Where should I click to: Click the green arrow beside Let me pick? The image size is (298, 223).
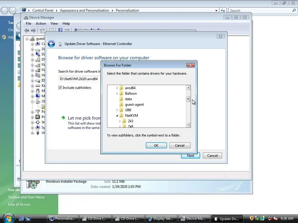click(x=63, y=118)
